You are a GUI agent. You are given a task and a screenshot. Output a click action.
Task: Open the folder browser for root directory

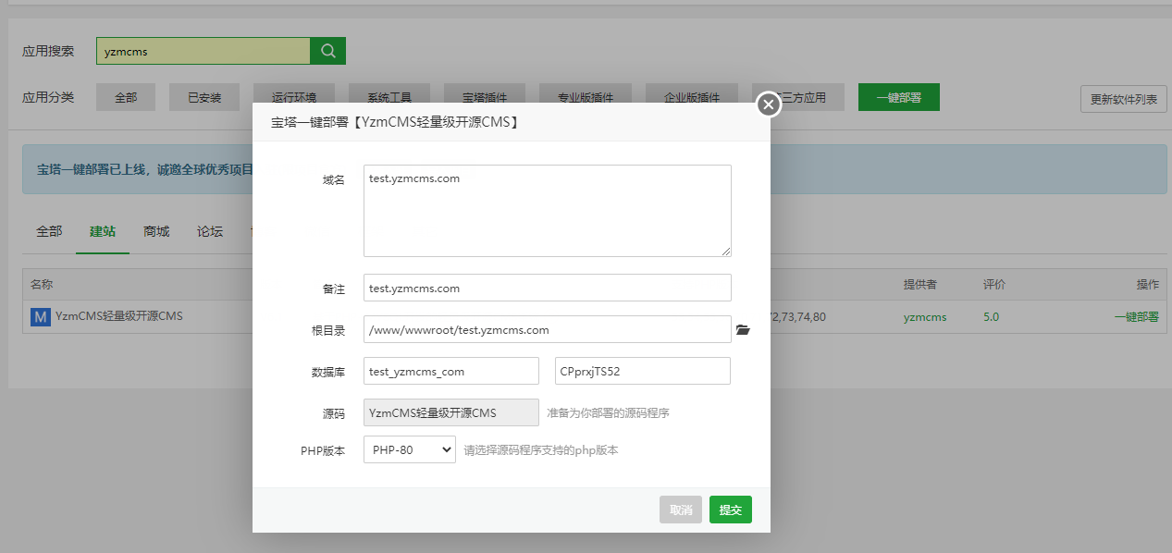tap(742, 329)
